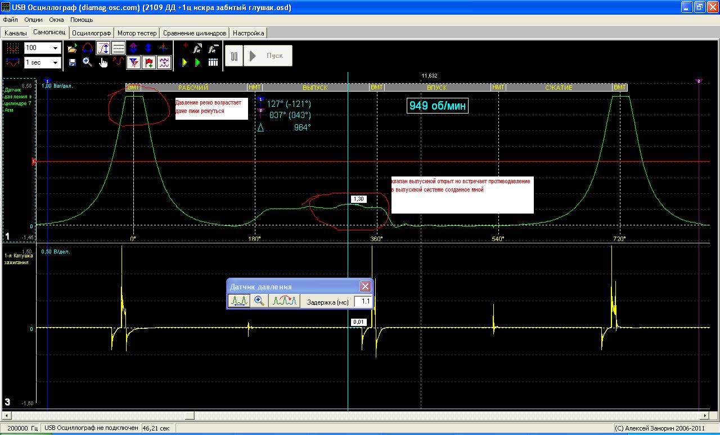Click the red horizontal level marker 1

coord(34,162)
